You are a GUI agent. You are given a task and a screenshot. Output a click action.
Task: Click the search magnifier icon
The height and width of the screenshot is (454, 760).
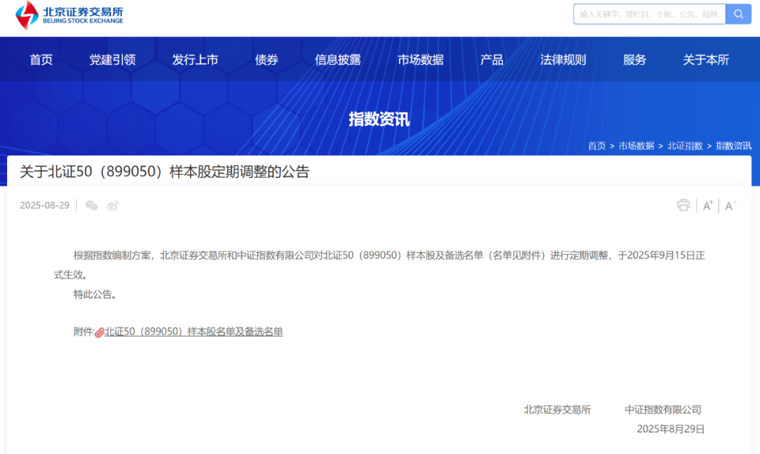[738, 13]
